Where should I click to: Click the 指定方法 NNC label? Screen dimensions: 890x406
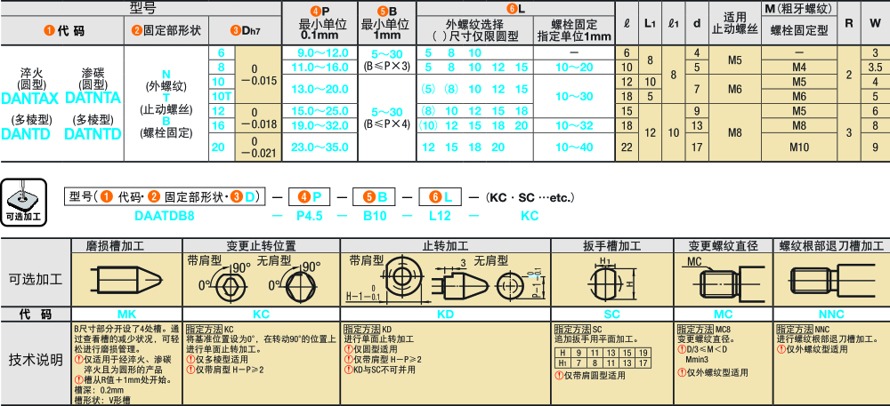click(x=803, y=329)
